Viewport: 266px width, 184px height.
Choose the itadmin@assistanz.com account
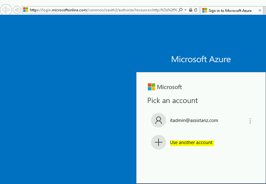pyautogui.click(x=201, y=120)
